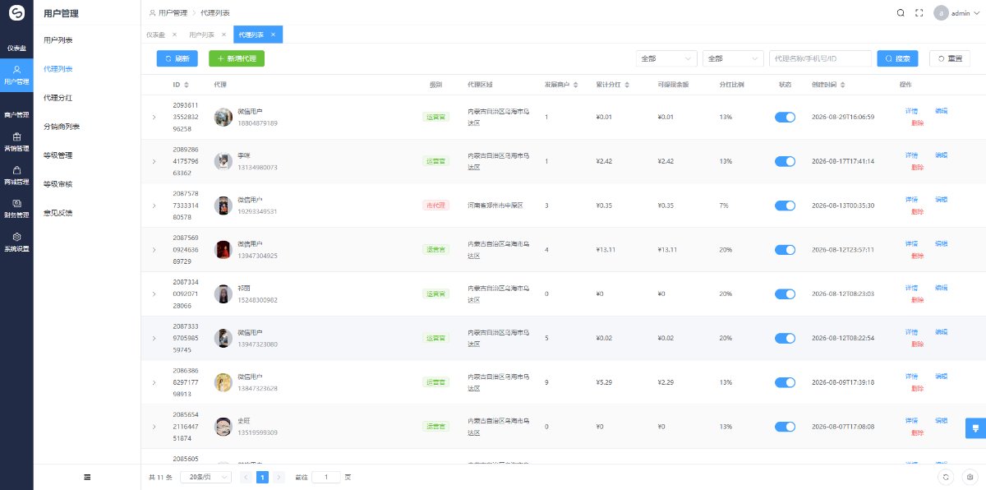This screenshot has height=490, width=986.
Task: Click the 重置 button
Action: (x=950, y=58)
